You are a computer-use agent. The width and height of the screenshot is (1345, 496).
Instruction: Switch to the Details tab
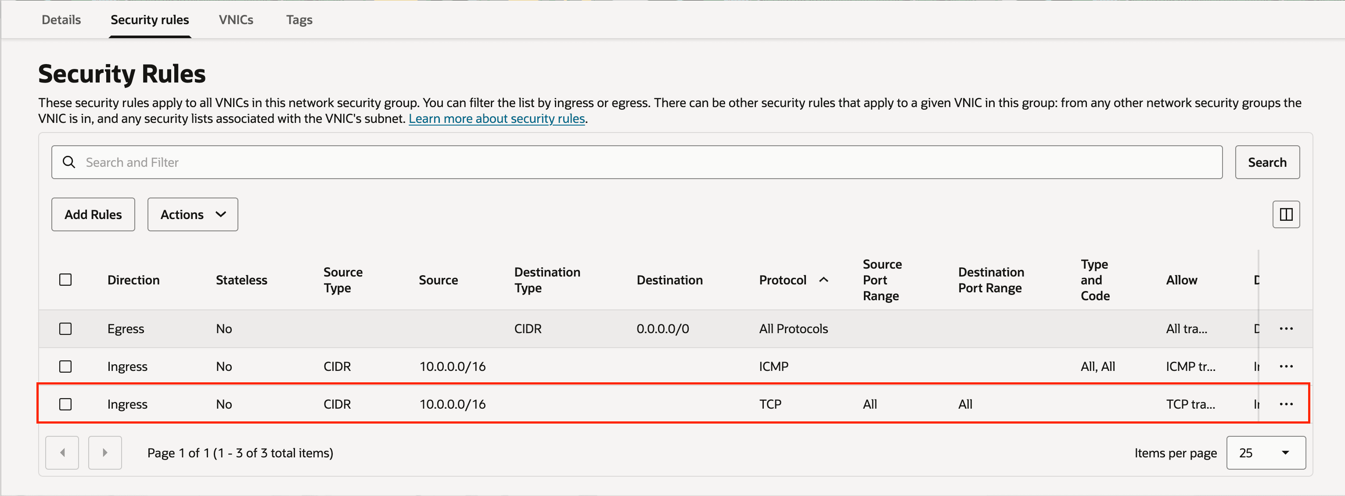[61, 20]
